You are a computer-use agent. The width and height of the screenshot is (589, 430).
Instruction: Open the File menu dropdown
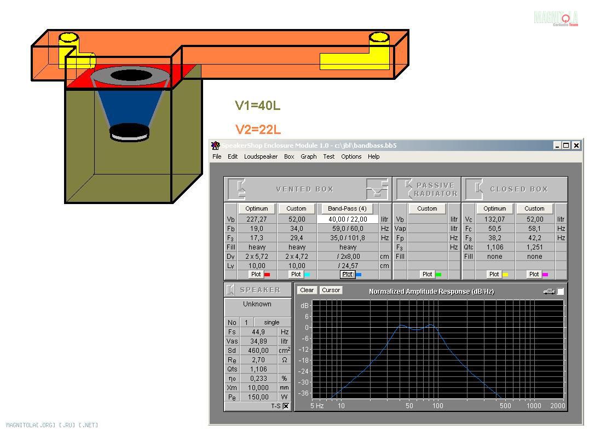217,156
